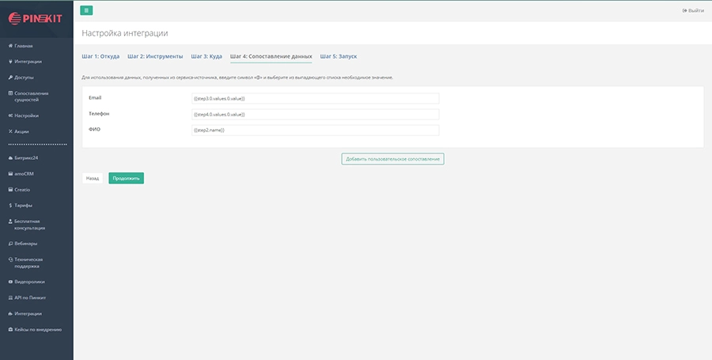Open Настройки in the sidebar
The image size is (712, 360).
26,116
